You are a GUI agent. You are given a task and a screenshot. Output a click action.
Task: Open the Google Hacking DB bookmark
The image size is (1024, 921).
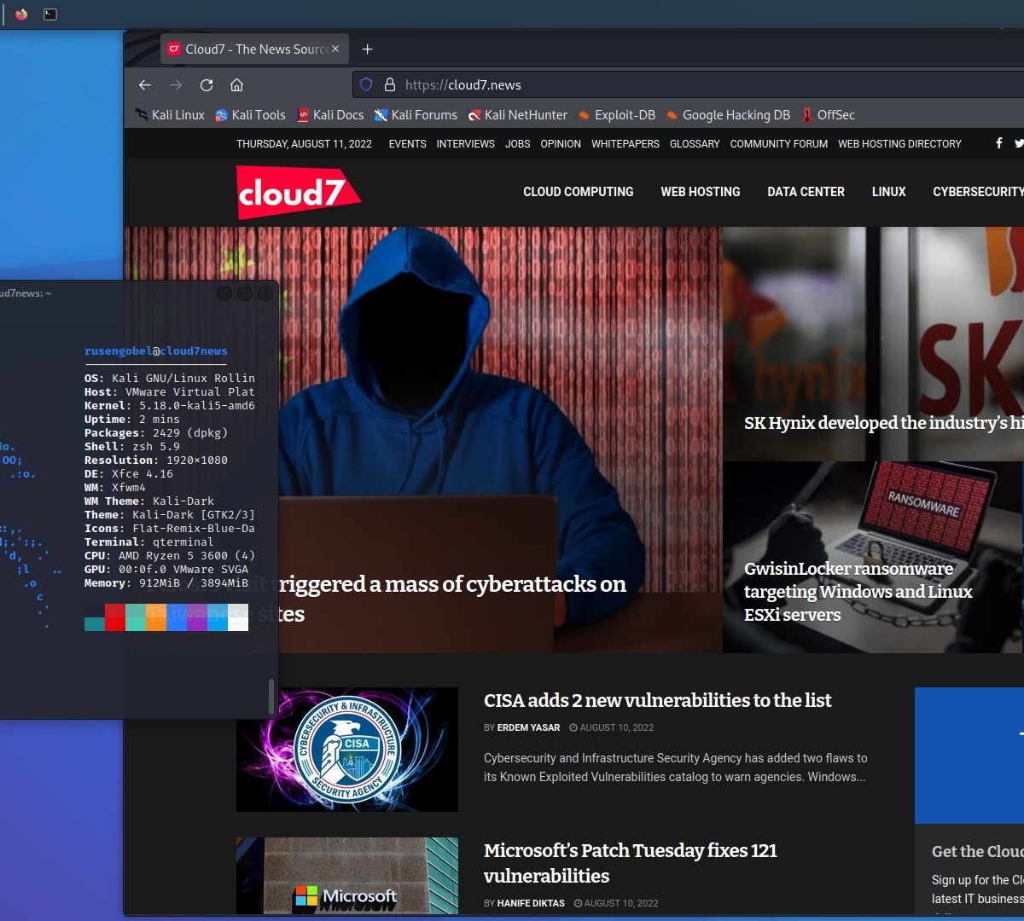click(x=728, y=115)
